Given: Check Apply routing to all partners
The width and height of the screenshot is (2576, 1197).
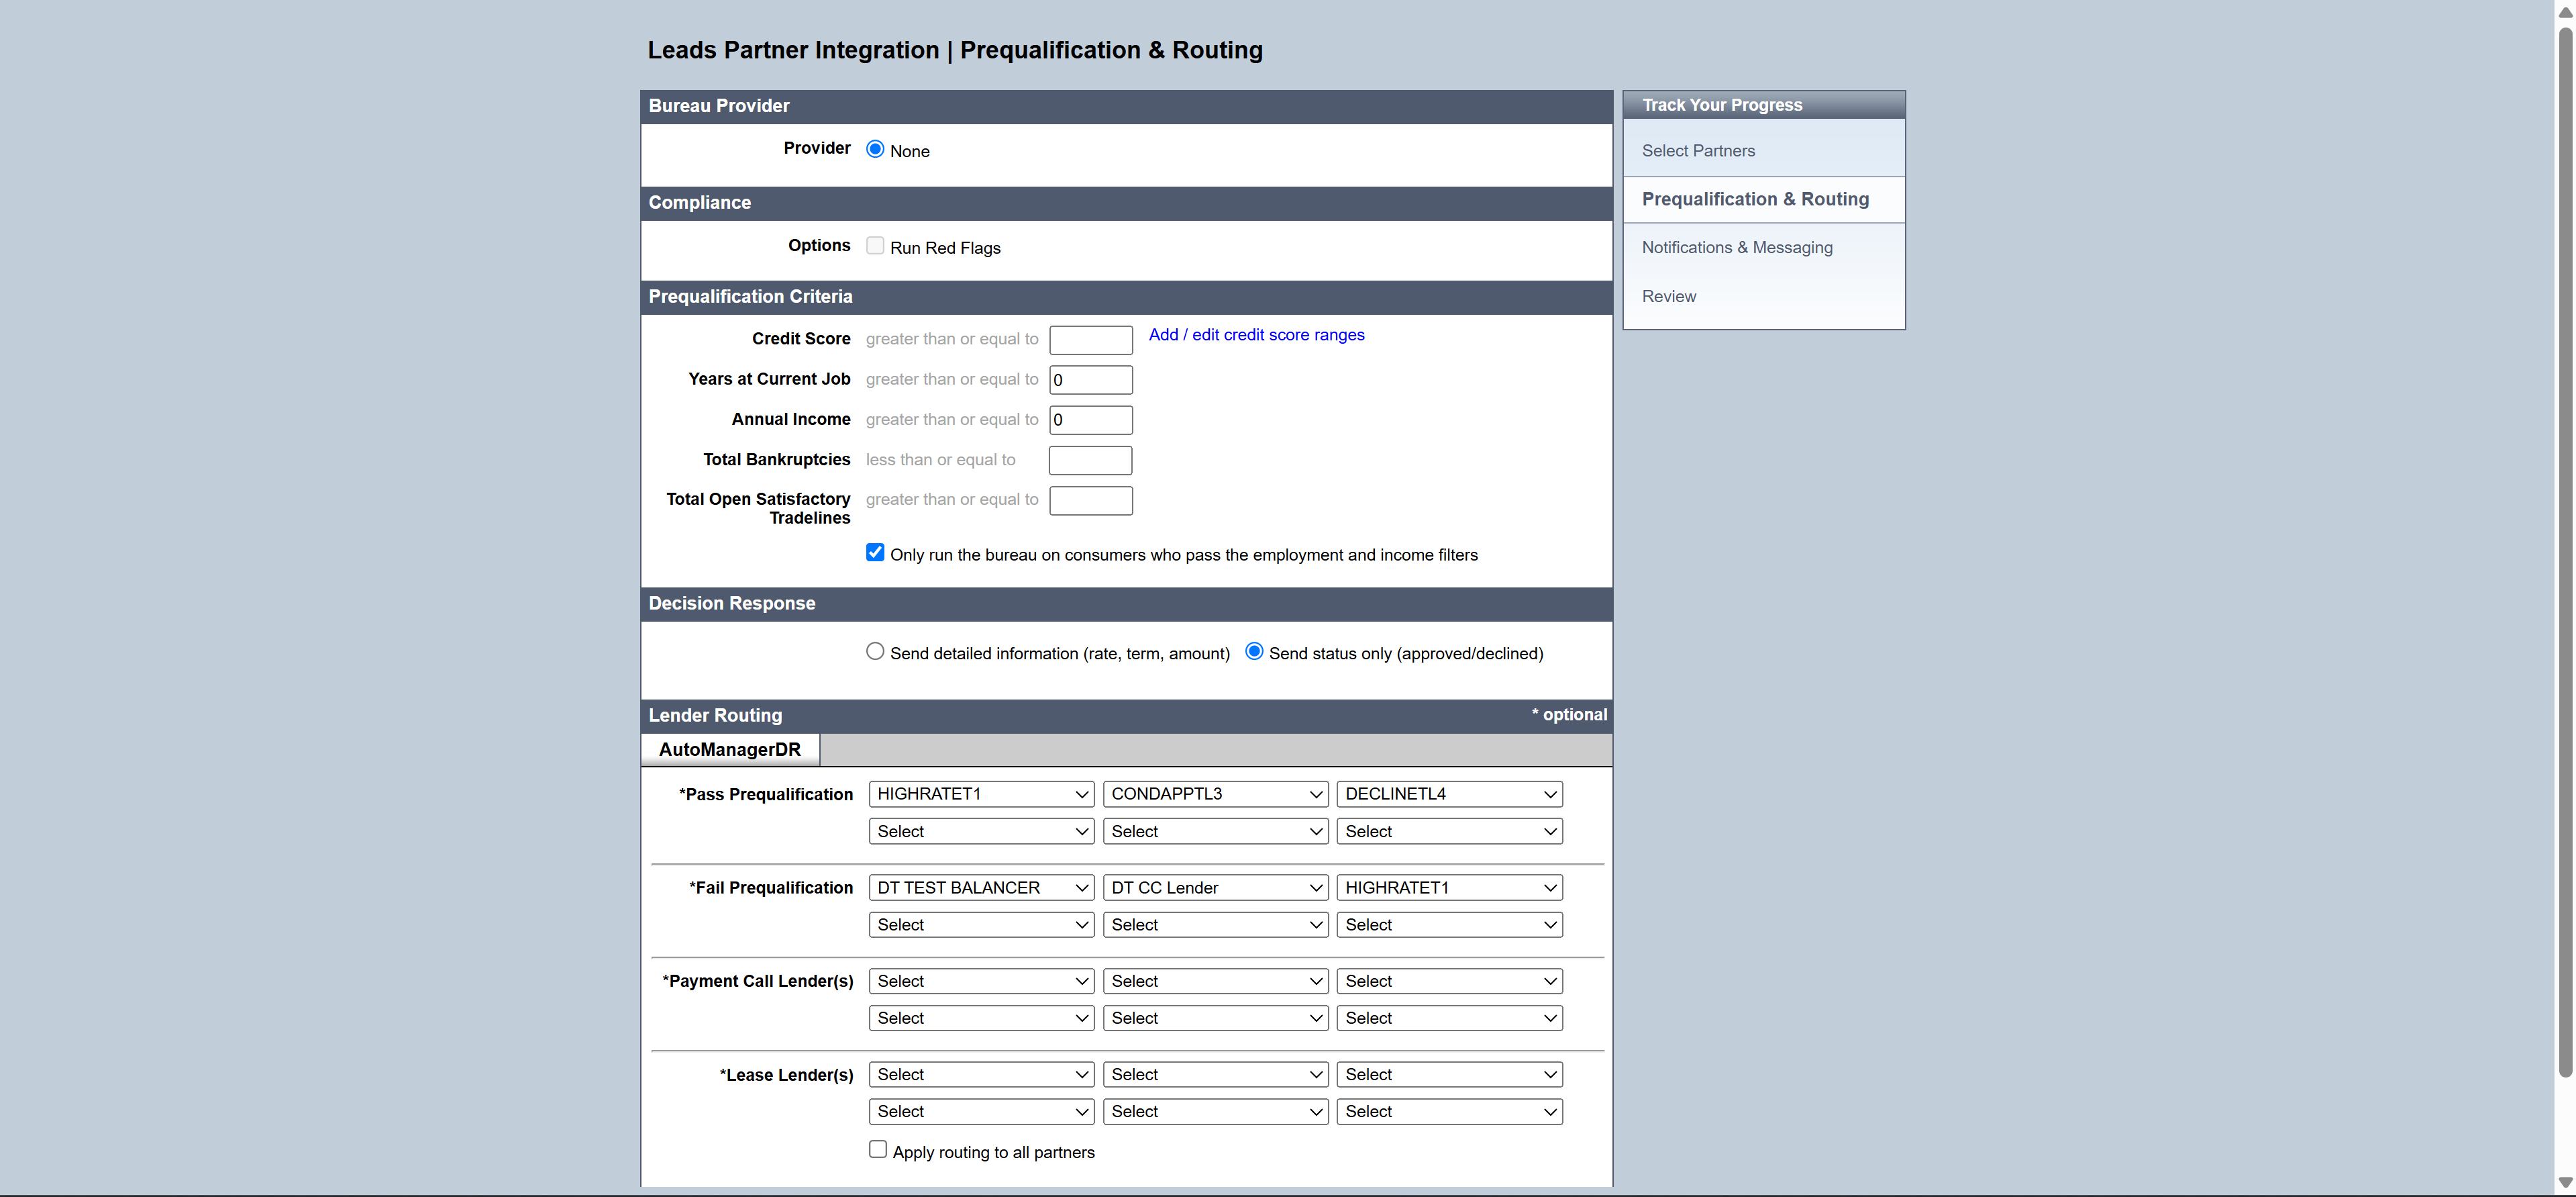Looking at the screenshot, I should pyautogui.click(x=878, y=1149).
